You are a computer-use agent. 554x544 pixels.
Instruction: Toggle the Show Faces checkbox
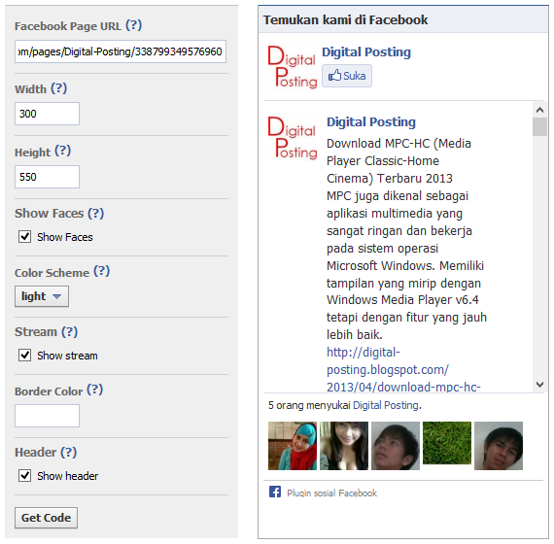24,236
